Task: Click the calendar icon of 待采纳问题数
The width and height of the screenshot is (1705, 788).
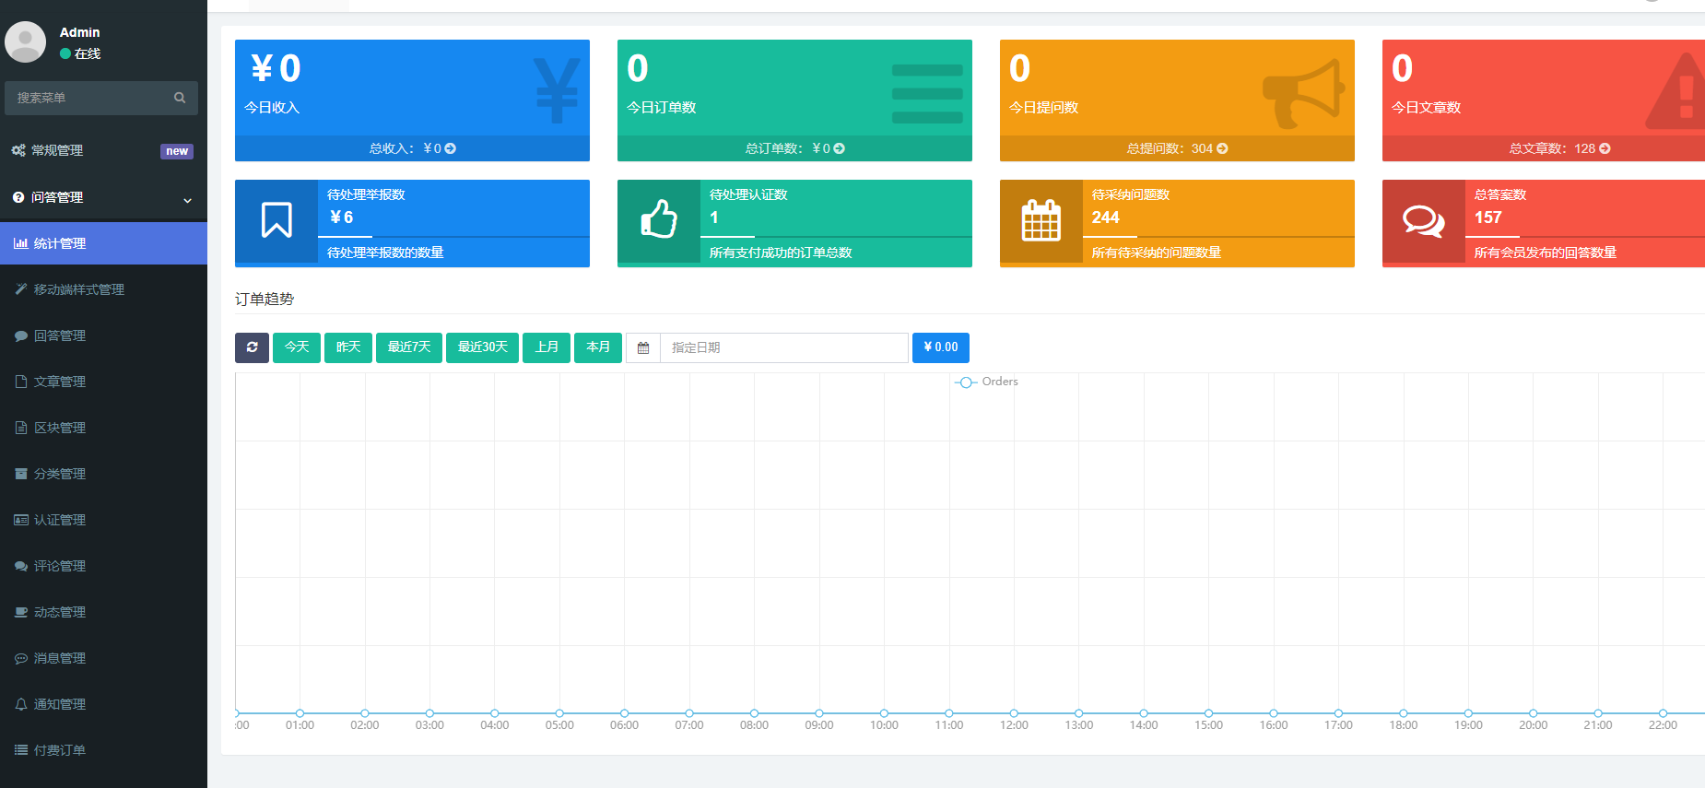Action: tap(1041, 219)
